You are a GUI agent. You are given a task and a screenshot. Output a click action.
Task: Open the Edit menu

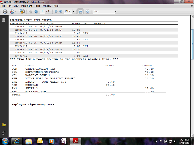[9, 6]
